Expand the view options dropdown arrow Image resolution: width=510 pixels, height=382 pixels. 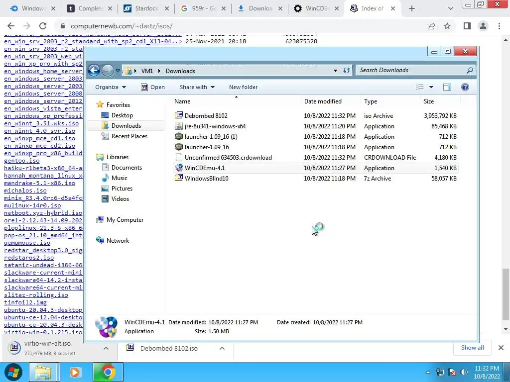tap(431, 87)
